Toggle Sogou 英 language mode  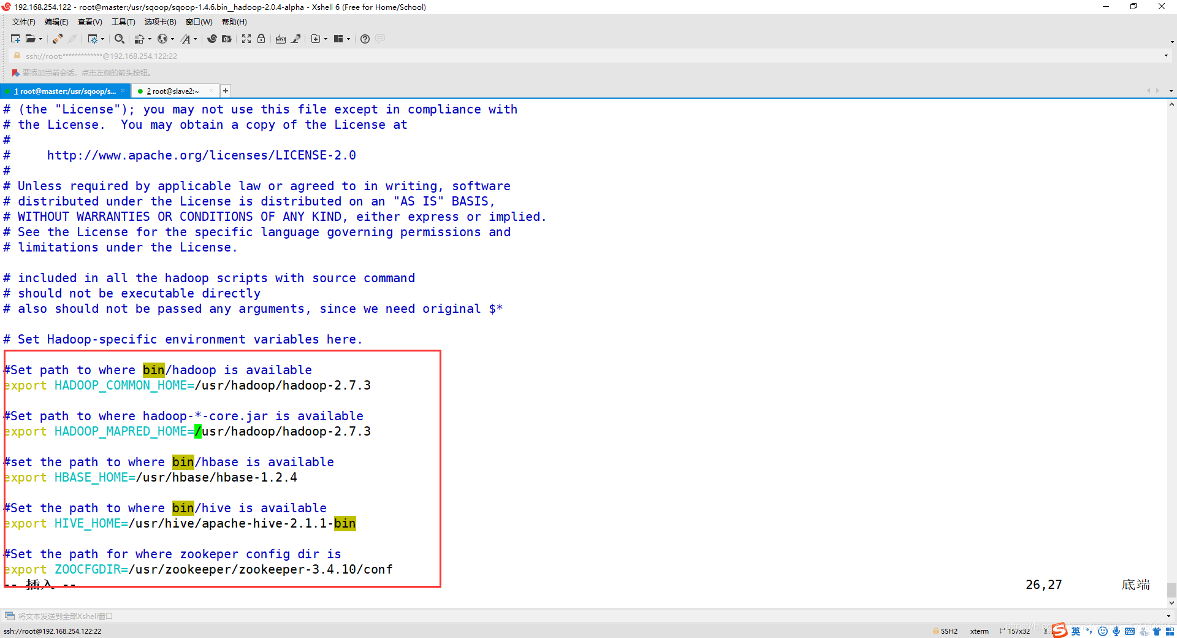click(x=1076, y=631)
